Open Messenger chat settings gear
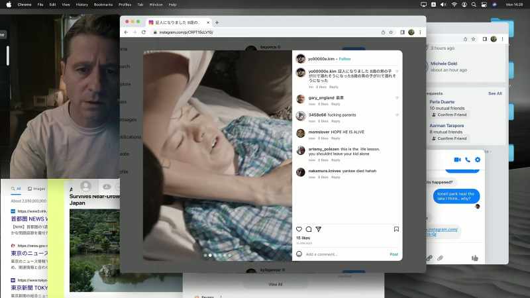 [478, 160]
